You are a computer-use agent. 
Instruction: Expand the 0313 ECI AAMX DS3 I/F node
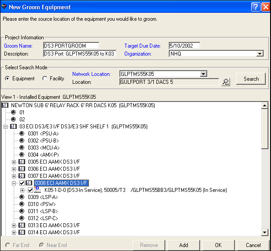pyautogui.click(x=14, y=225)
